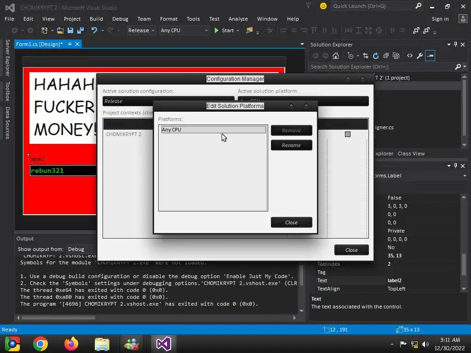This screenshot has height=353, width=471.
Task: Open the Toolbox side tab
Action: point(7,91)
